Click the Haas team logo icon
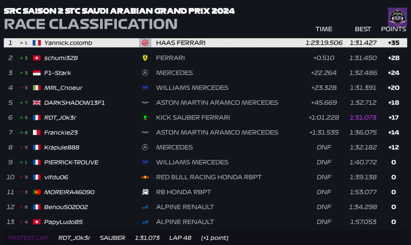This screenshot has height=245, width=411. [145, 43]
